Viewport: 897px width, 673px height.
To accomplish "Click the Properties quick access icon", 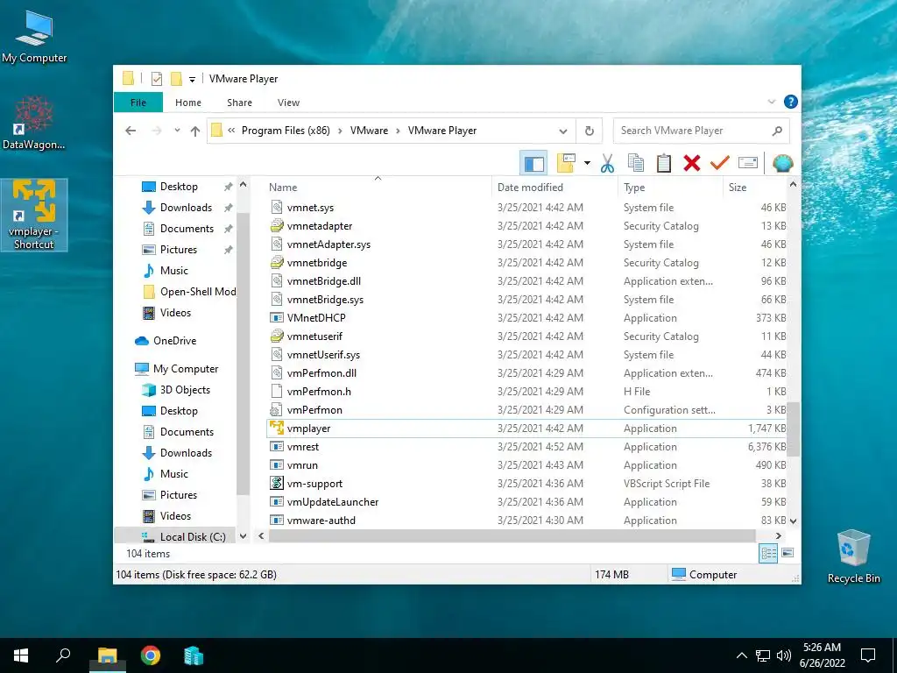I will pos(156,79).
